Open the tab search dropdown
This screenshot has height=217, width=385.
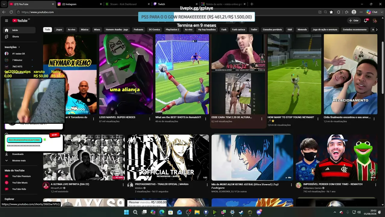(x=4, y=4)
